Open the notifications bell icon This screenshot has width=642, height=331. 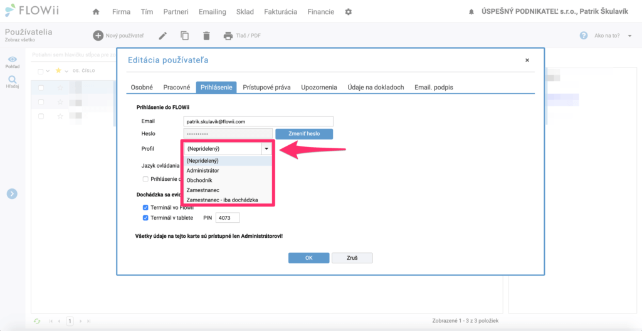click(x=471, y=13)
